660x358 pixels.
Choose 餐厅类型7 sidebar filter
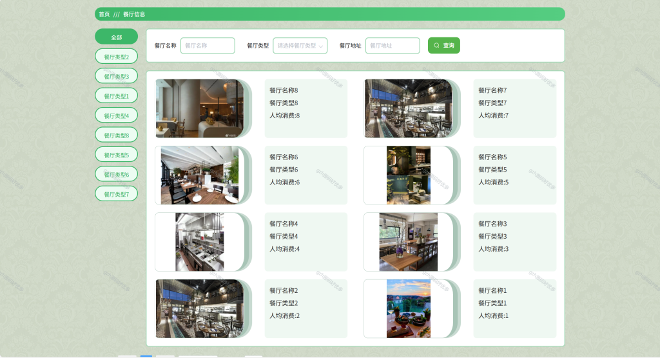coord(116,194)
